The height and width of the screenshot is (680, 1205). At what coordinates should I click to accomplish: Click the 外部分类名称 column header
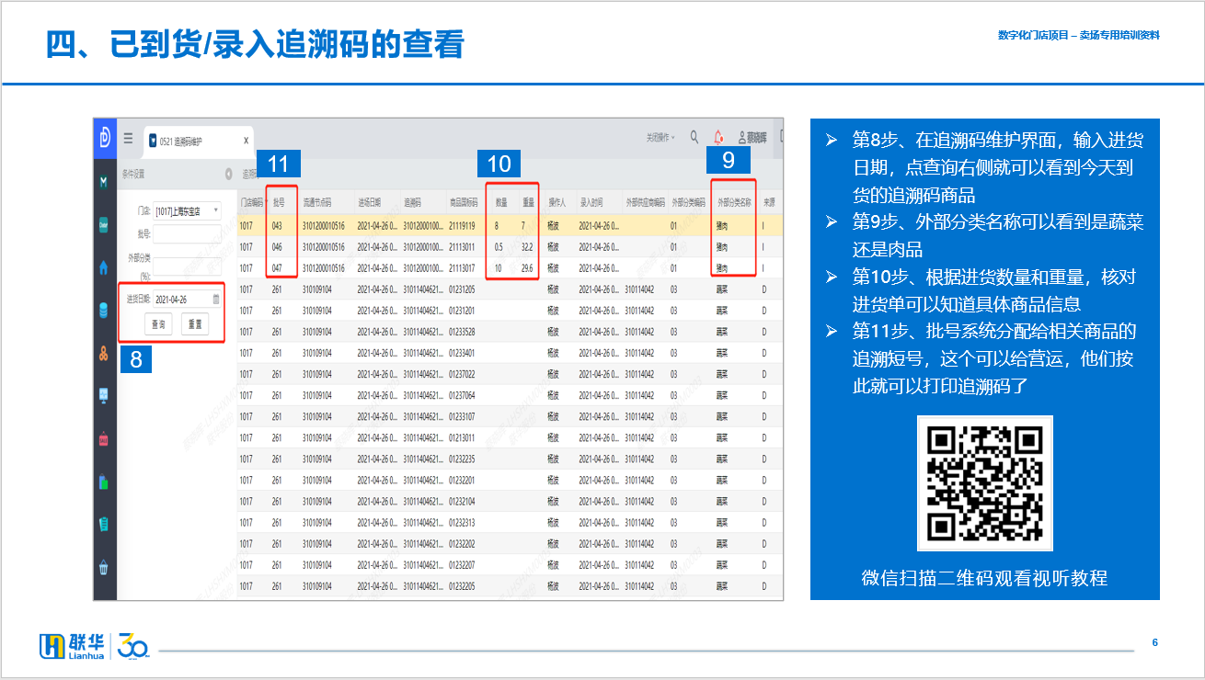pyautogui.click(x=735, y=201)
